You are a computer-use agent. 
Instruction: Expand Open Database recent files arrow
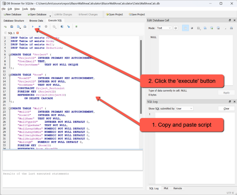pyautogui.click(x=50, y=15)
